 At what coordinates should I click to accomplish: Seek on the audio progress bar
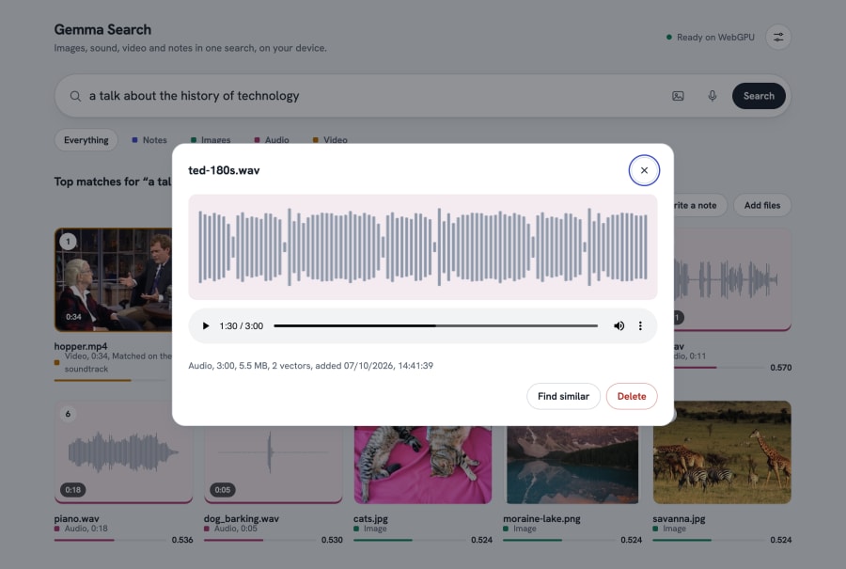point(435,326)
